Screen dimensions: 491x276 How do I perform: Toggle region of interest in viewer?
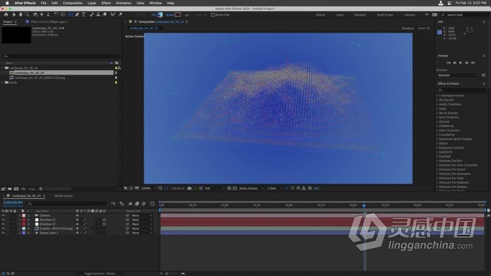point(229,188)
